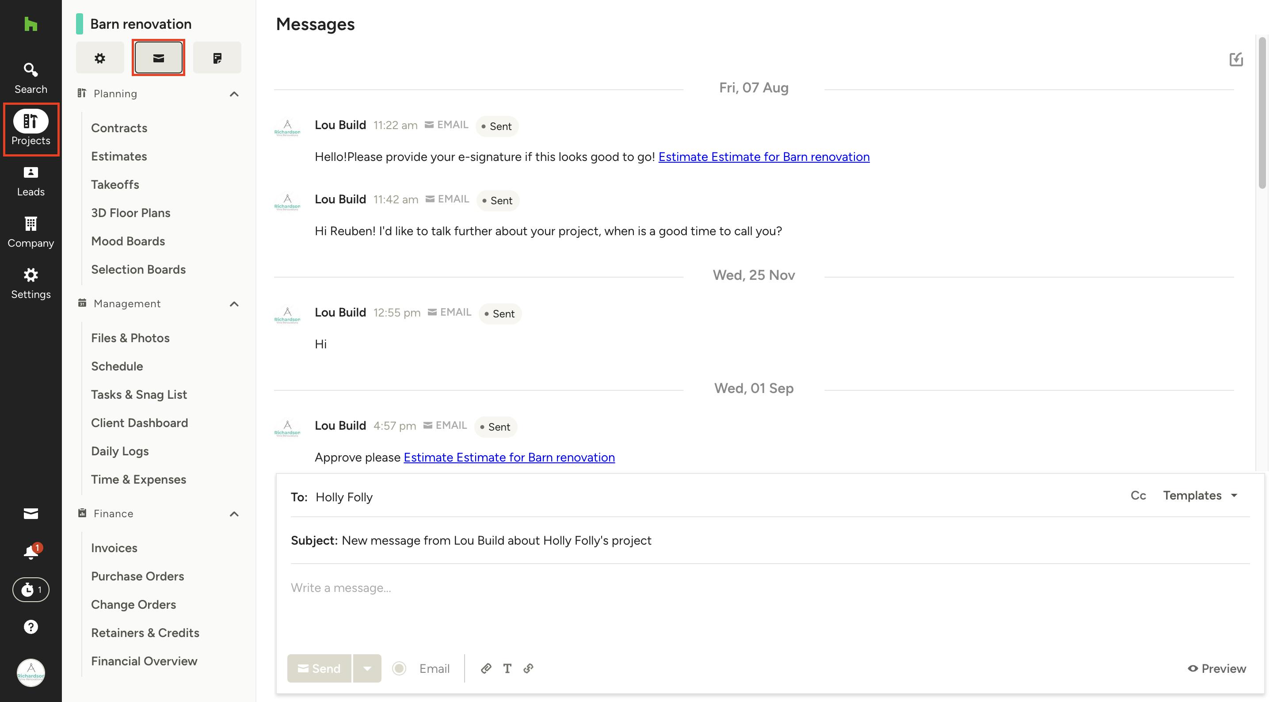The width and height of the screenshot is (1281, 702).
Task: Open Daily Logs
Action: (120, 451)
